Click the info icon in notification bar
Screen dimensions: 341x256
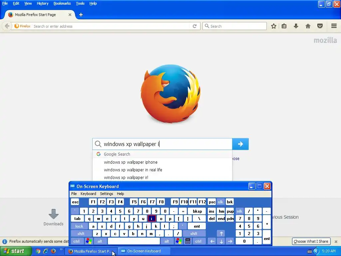tap(5, 241)
